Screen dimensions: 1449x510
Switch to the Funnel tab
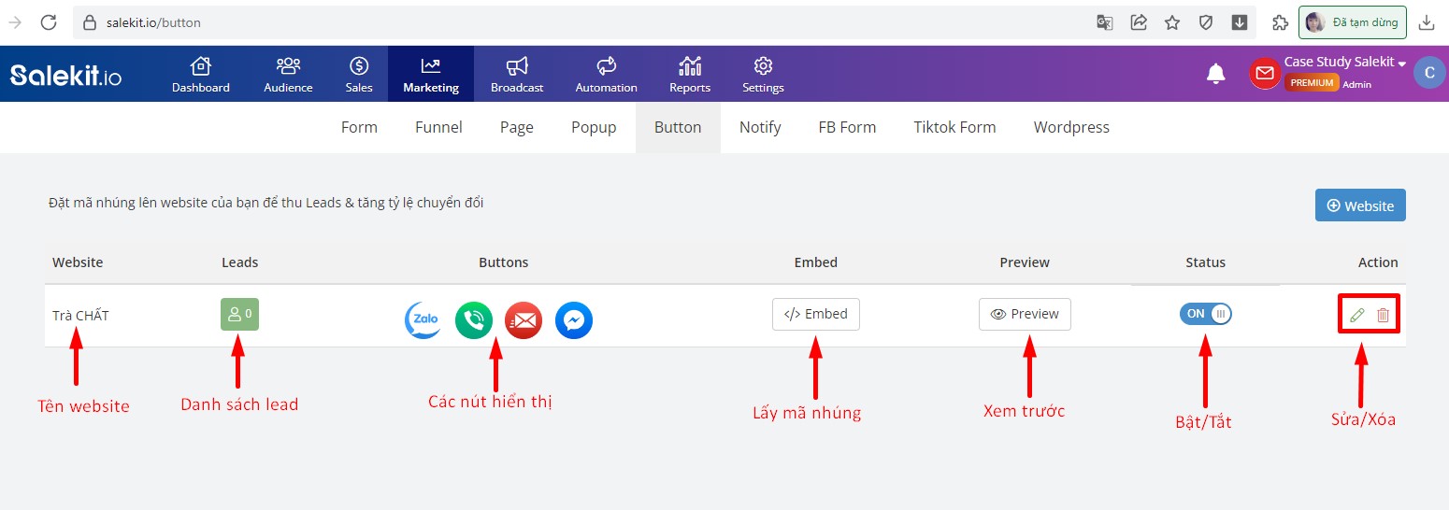coord(438,127)
